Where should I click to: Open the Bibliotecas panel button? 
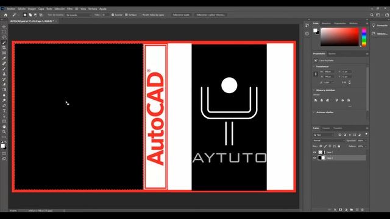(x=380, y=33)
